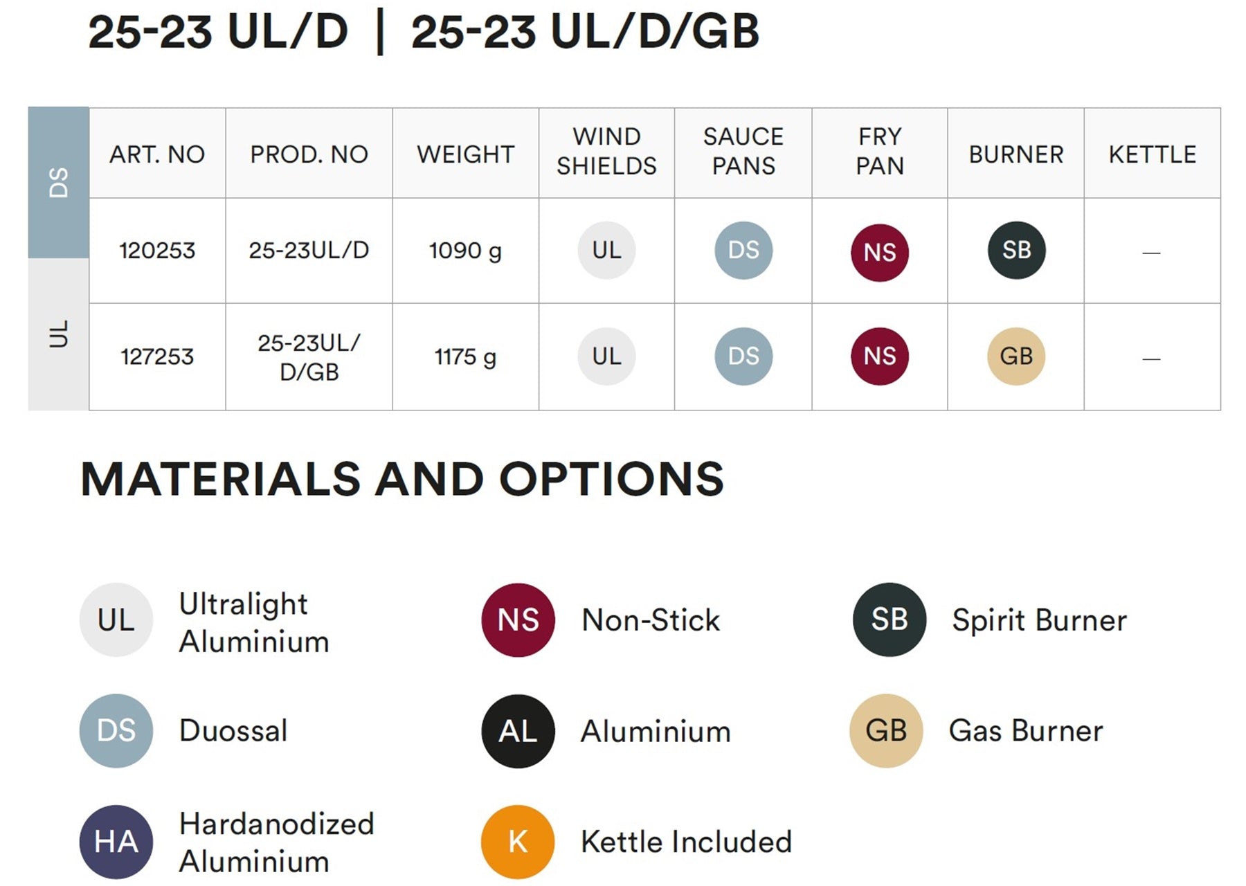The width and height of the screenshot is (1246, 886).
Task: Click the SB Spirit Burner legend icon
Action: tap(889, 620)
